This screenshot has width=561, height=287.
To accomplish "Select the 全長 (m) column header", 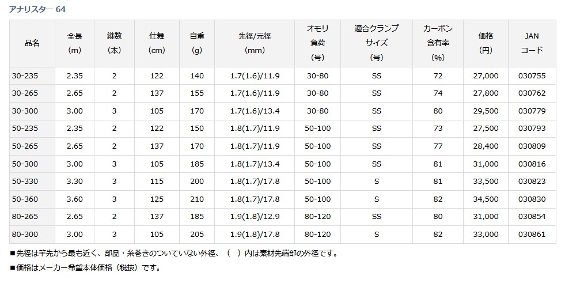I will pyautogui.click(x=75, y=43).
